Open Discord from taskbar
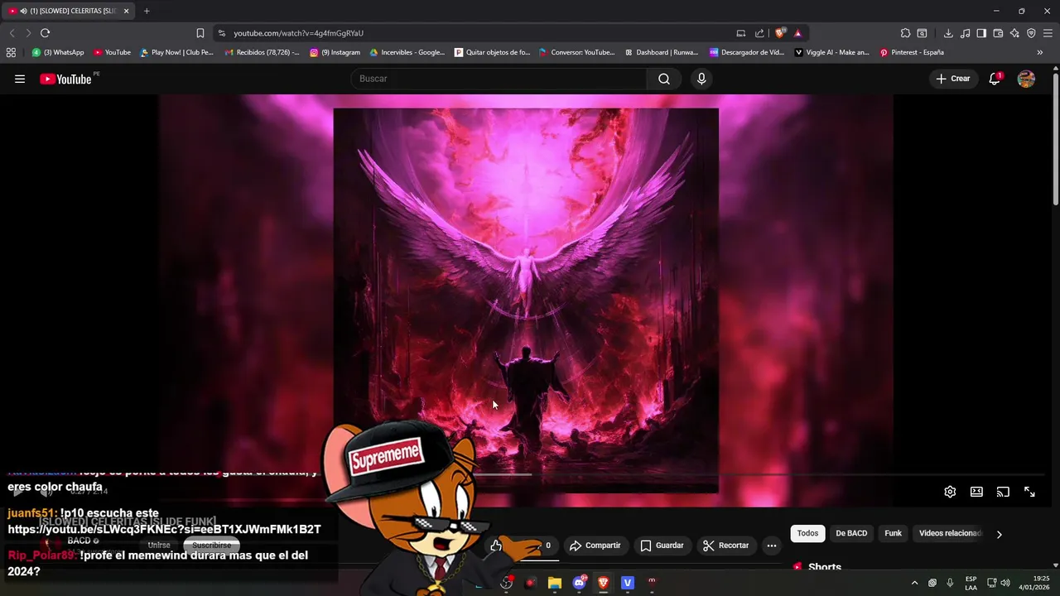 pos(580,583)
